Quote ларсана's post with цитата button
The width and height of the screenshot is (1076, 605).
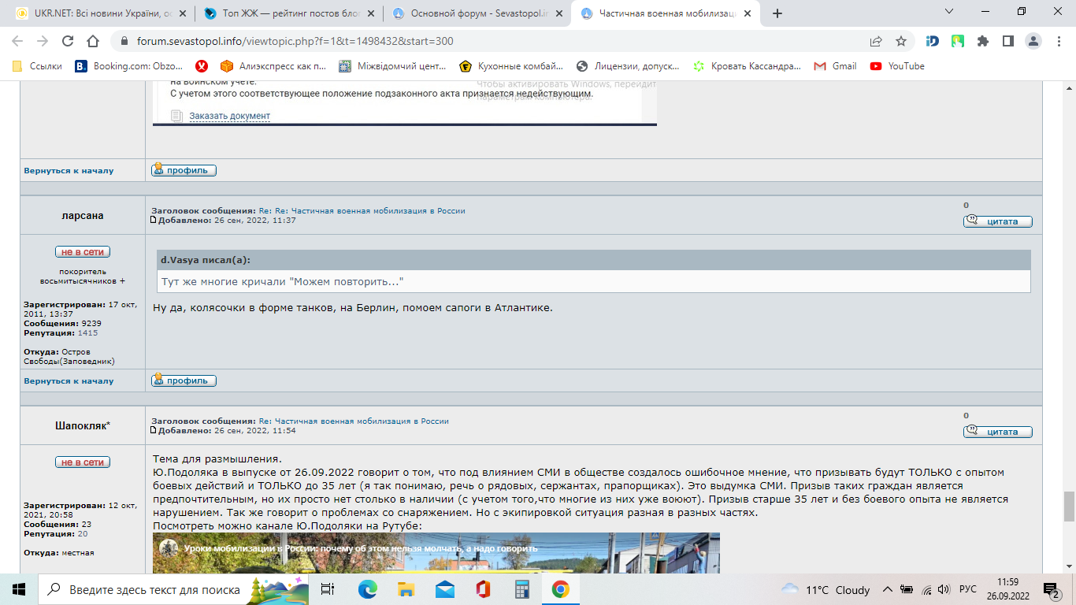click(x=997, y=221)
